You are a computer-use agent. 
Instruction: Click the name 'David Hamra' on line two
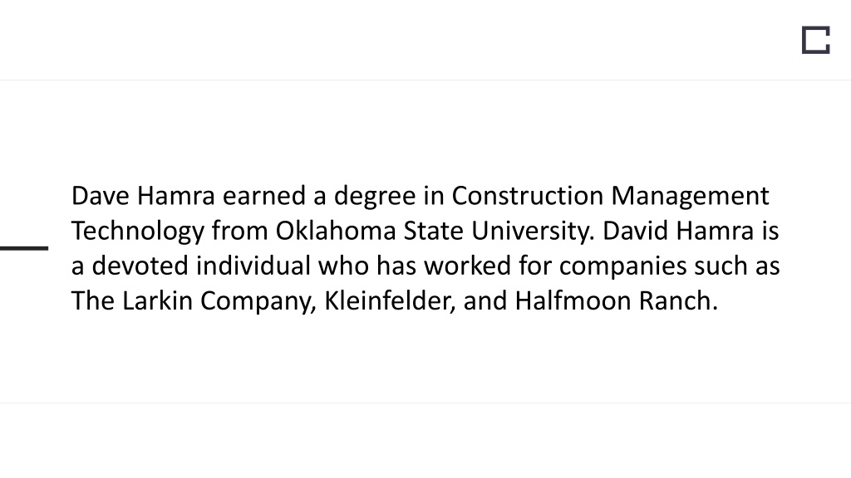tap(678, 231)
